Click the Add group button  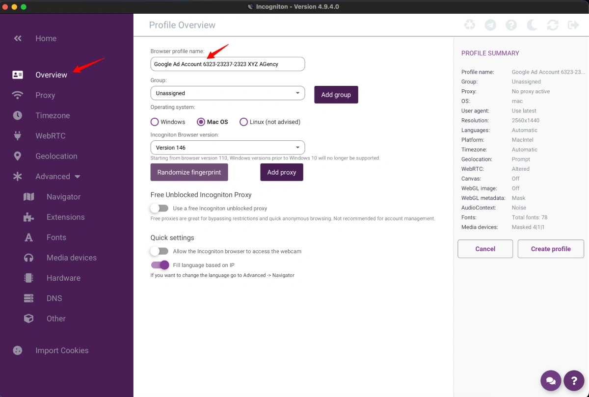pos(336,95)
